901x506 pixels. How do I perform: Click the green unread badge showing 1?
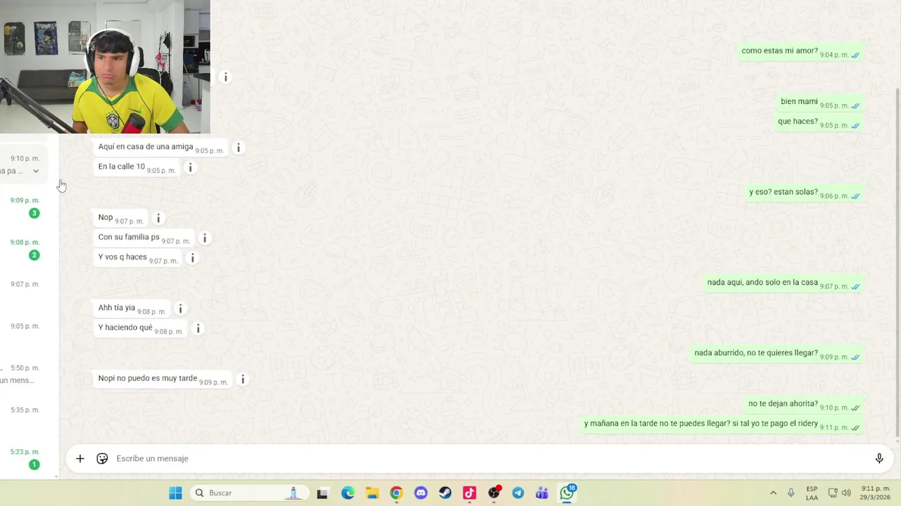[34, 465]
